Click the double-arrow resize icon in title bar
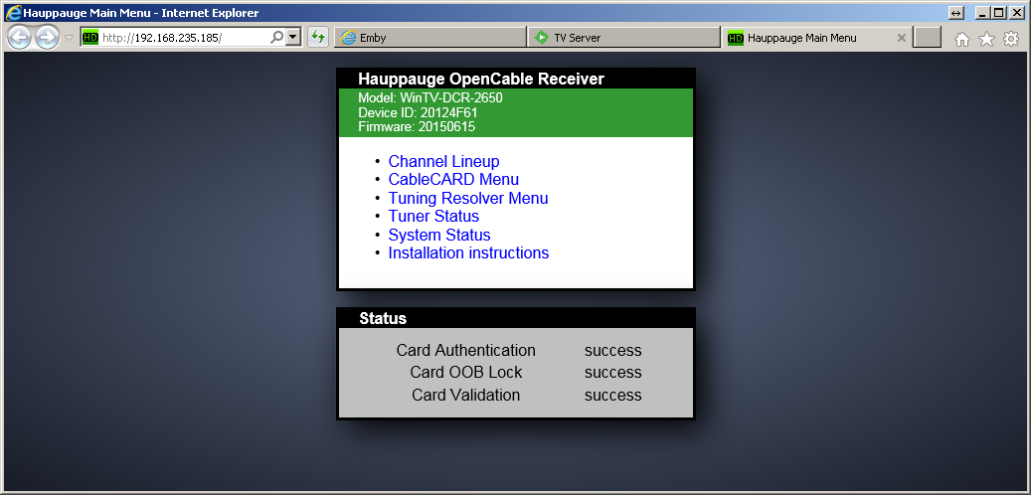The image size is (1031, 495). point(956,13)
